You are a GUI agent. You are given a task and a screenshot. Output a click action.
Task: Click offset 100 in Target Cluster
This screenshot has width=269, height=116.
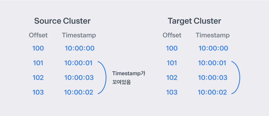coord(172,48)
